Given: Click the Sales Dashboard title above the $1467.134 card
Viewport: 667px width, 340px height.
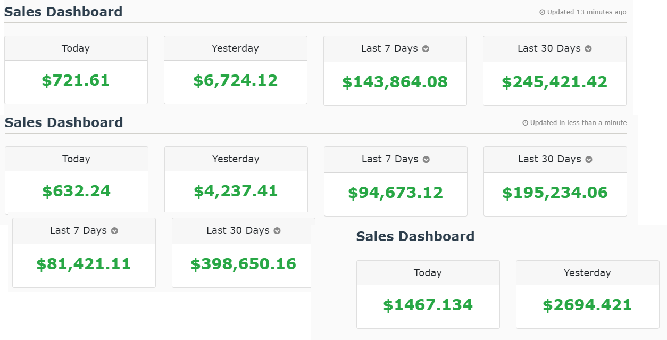Looking at the screenshot, I should click(x=415, y=237).
